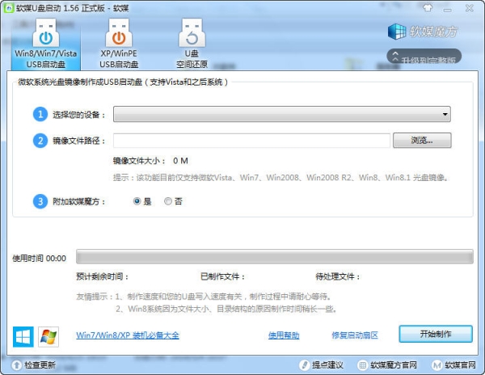Click the Windows 7 flag logo icon
Image resolution: width=485 pixels, height=375 pixels.
click(x=48, y=337)
